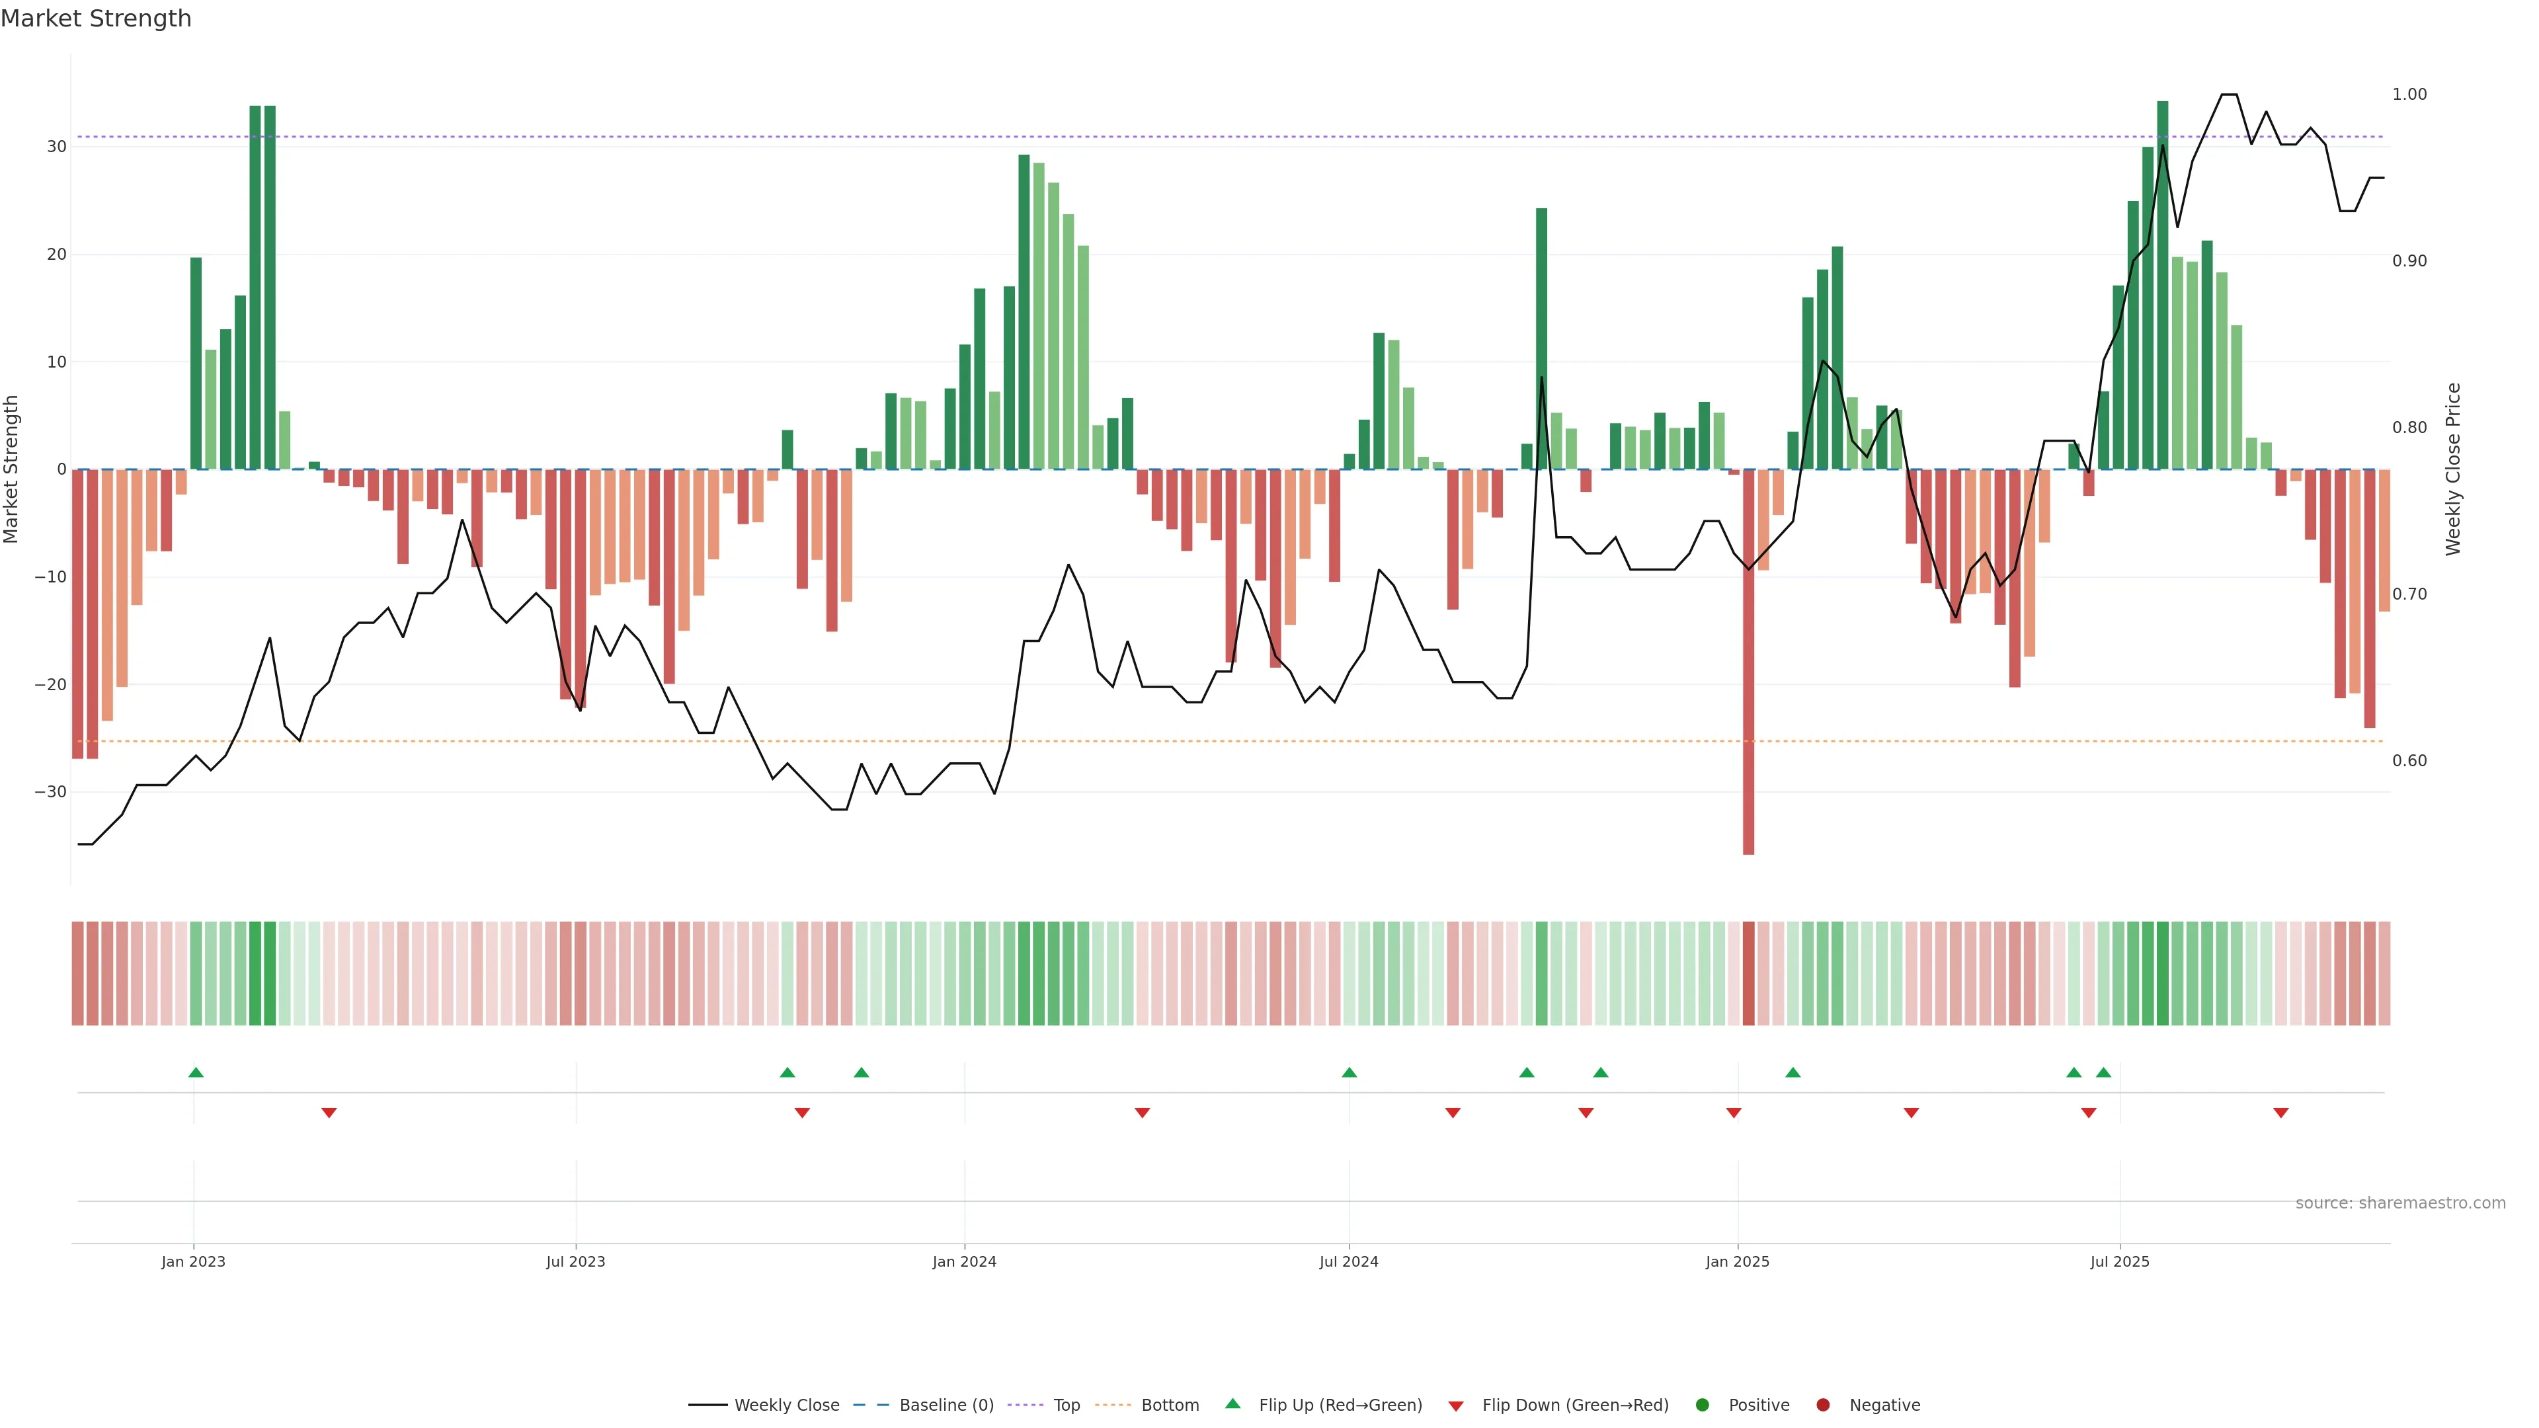Click the first red flip-down triangle marker
The height and width of the screenshot is (1428, 2539).
point(329,1113)
